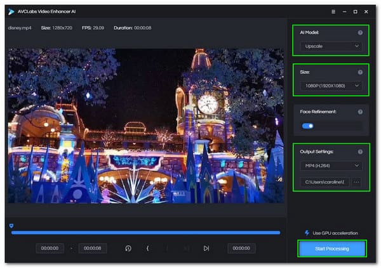The height and width of the screenshot is (268, 381).
Task: Skip to next frame button
Action: tap(206, 248)
